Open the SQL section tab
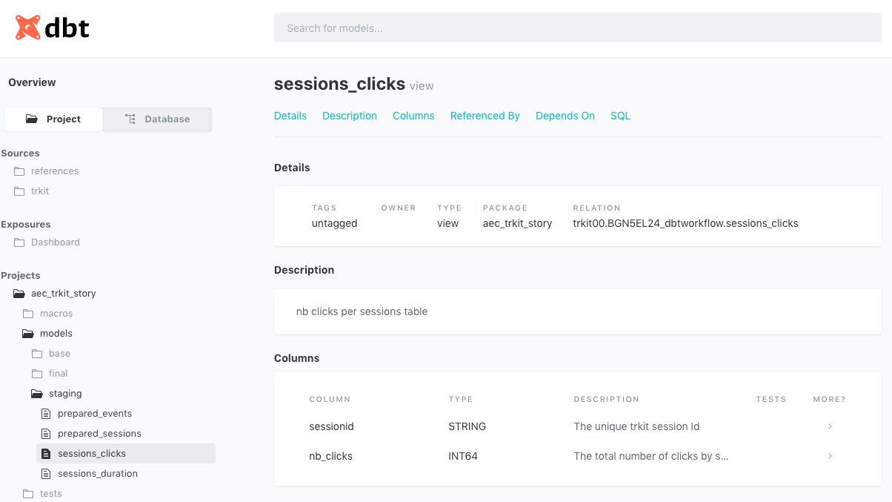Image resolution: width=892 pixels, height=502 pixels. click(x=620, y=116)
